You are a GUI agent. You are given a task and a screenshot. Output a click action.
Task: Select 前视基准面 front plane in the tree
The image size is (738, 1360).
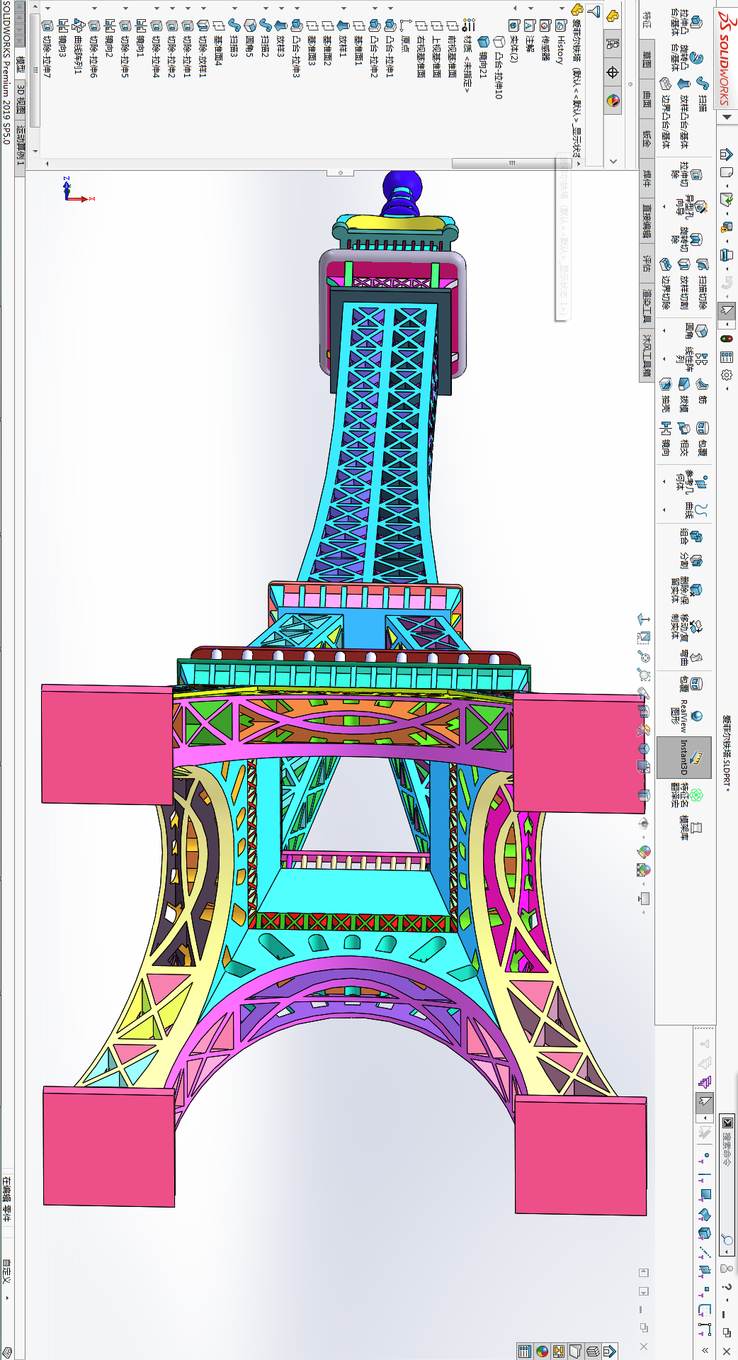pyautogui.click(x=452, y=51)
